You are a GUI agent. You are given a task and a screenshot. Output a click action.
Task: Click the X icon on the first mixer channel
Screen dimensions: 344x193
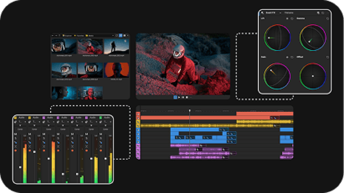pyautogui.click(x=15, y=147)
